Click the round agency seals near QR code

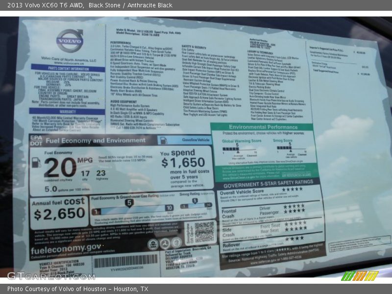tap(165, 243)
